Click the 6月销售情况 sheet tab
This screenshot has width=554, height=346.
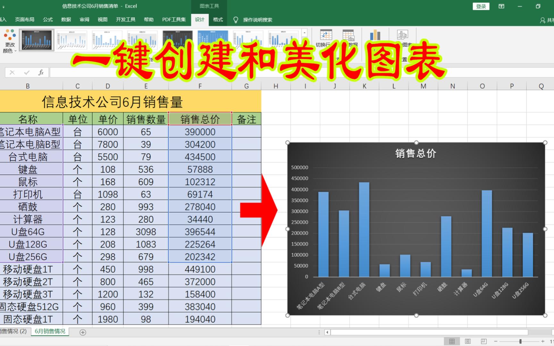pyautogui.click(x=50, y=331)
